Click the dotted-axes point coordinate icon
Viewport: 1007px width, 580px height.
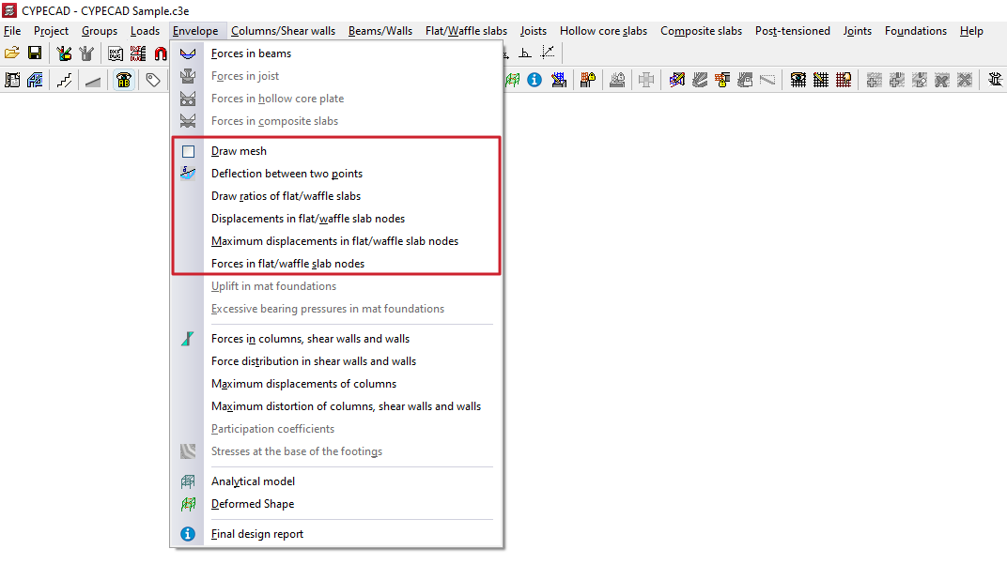coord(547,53)
